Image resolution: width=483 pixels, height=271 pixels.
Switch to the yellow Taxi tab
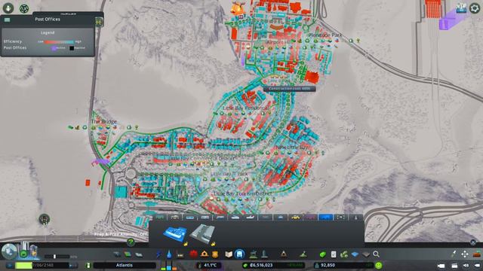295,218
